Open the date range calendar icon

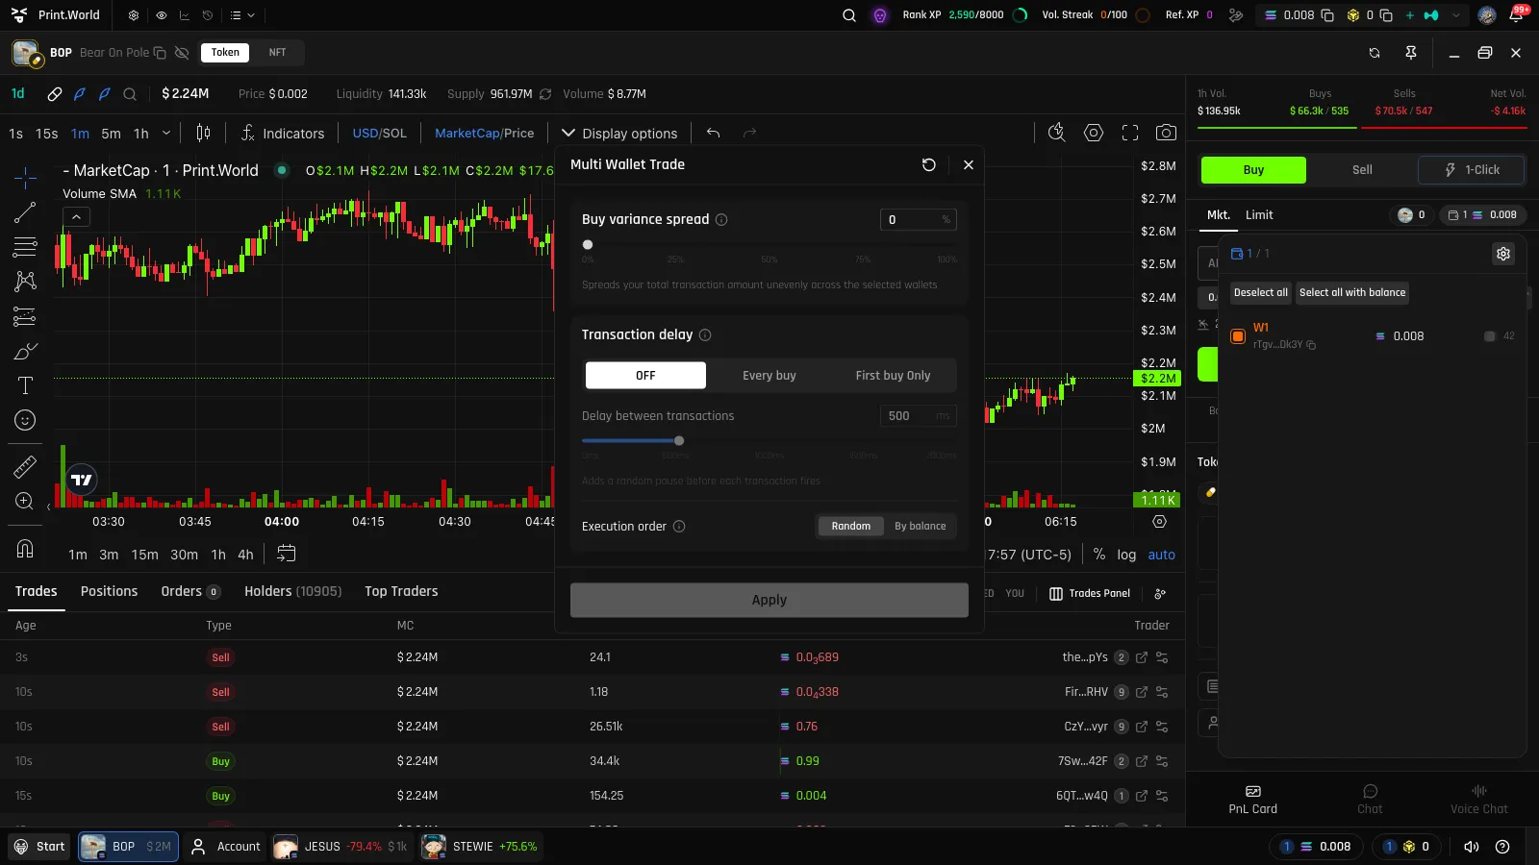coord(286,554)
